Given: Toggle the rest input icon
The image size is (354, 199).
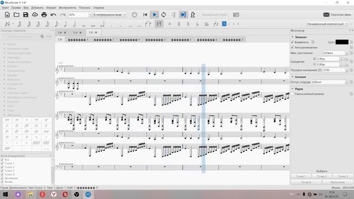Looking at the screenshot, I should click(x=159, y=24).
